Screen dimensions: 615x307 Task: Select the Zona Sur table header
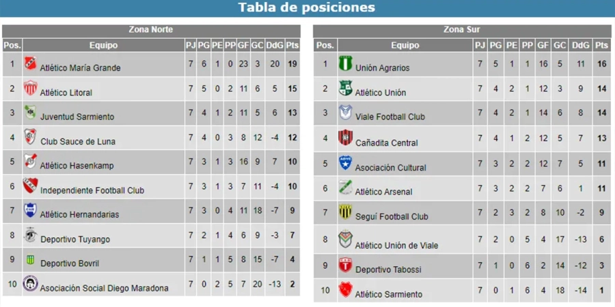tap(463, 30)
